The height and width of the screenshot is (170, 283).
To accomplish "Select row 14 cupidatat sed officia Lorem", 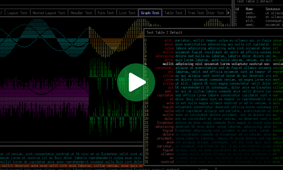I will 214,95.
